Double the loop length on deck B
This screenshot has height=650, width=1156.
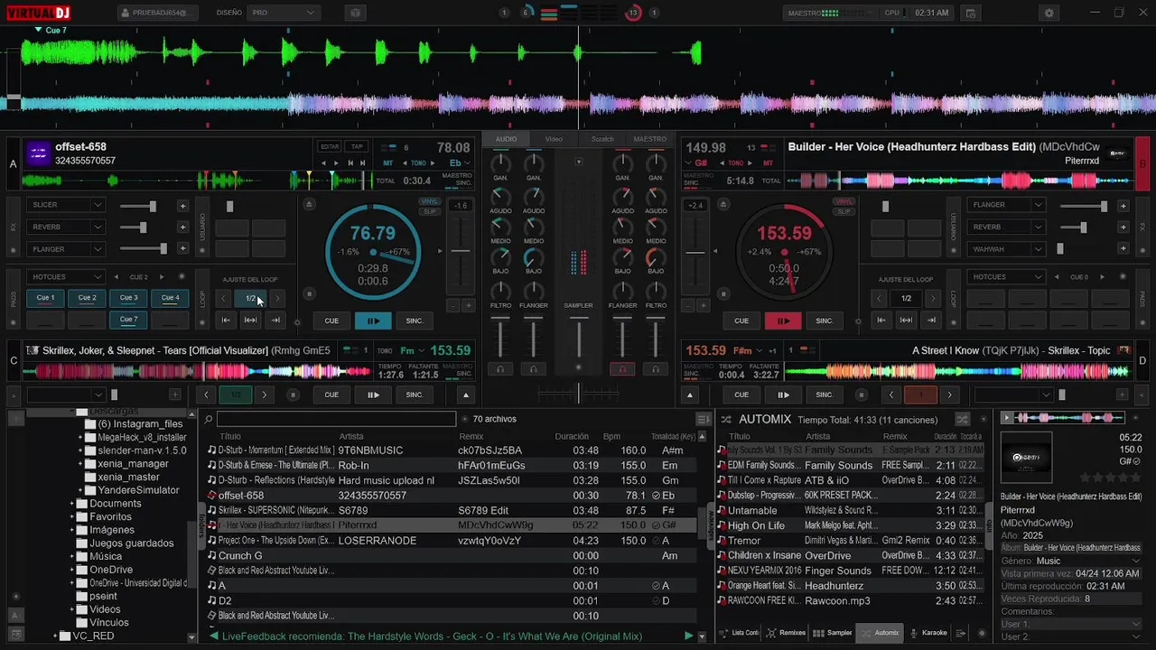pos(933,298)
